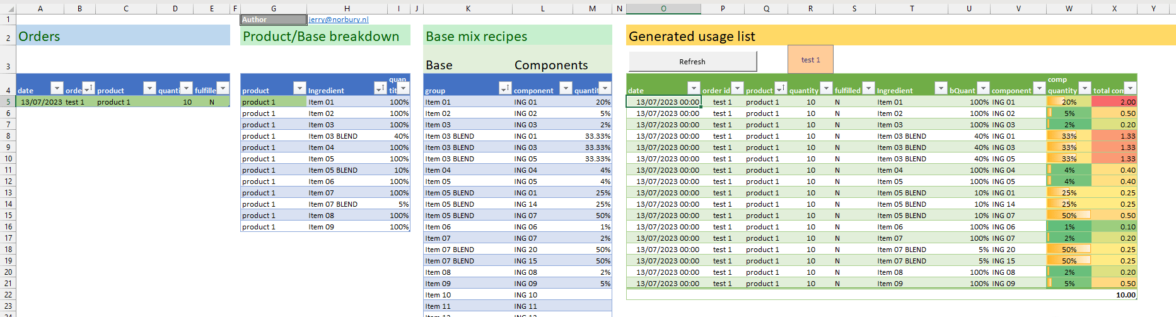Select column X header
The image size is (1176, 317).
coord(1114,8)
